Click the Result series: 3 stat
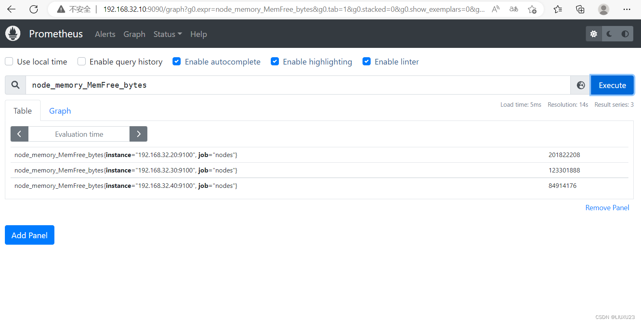The height and width of the screenshot is (323, 641). click(x=614, y=105)
